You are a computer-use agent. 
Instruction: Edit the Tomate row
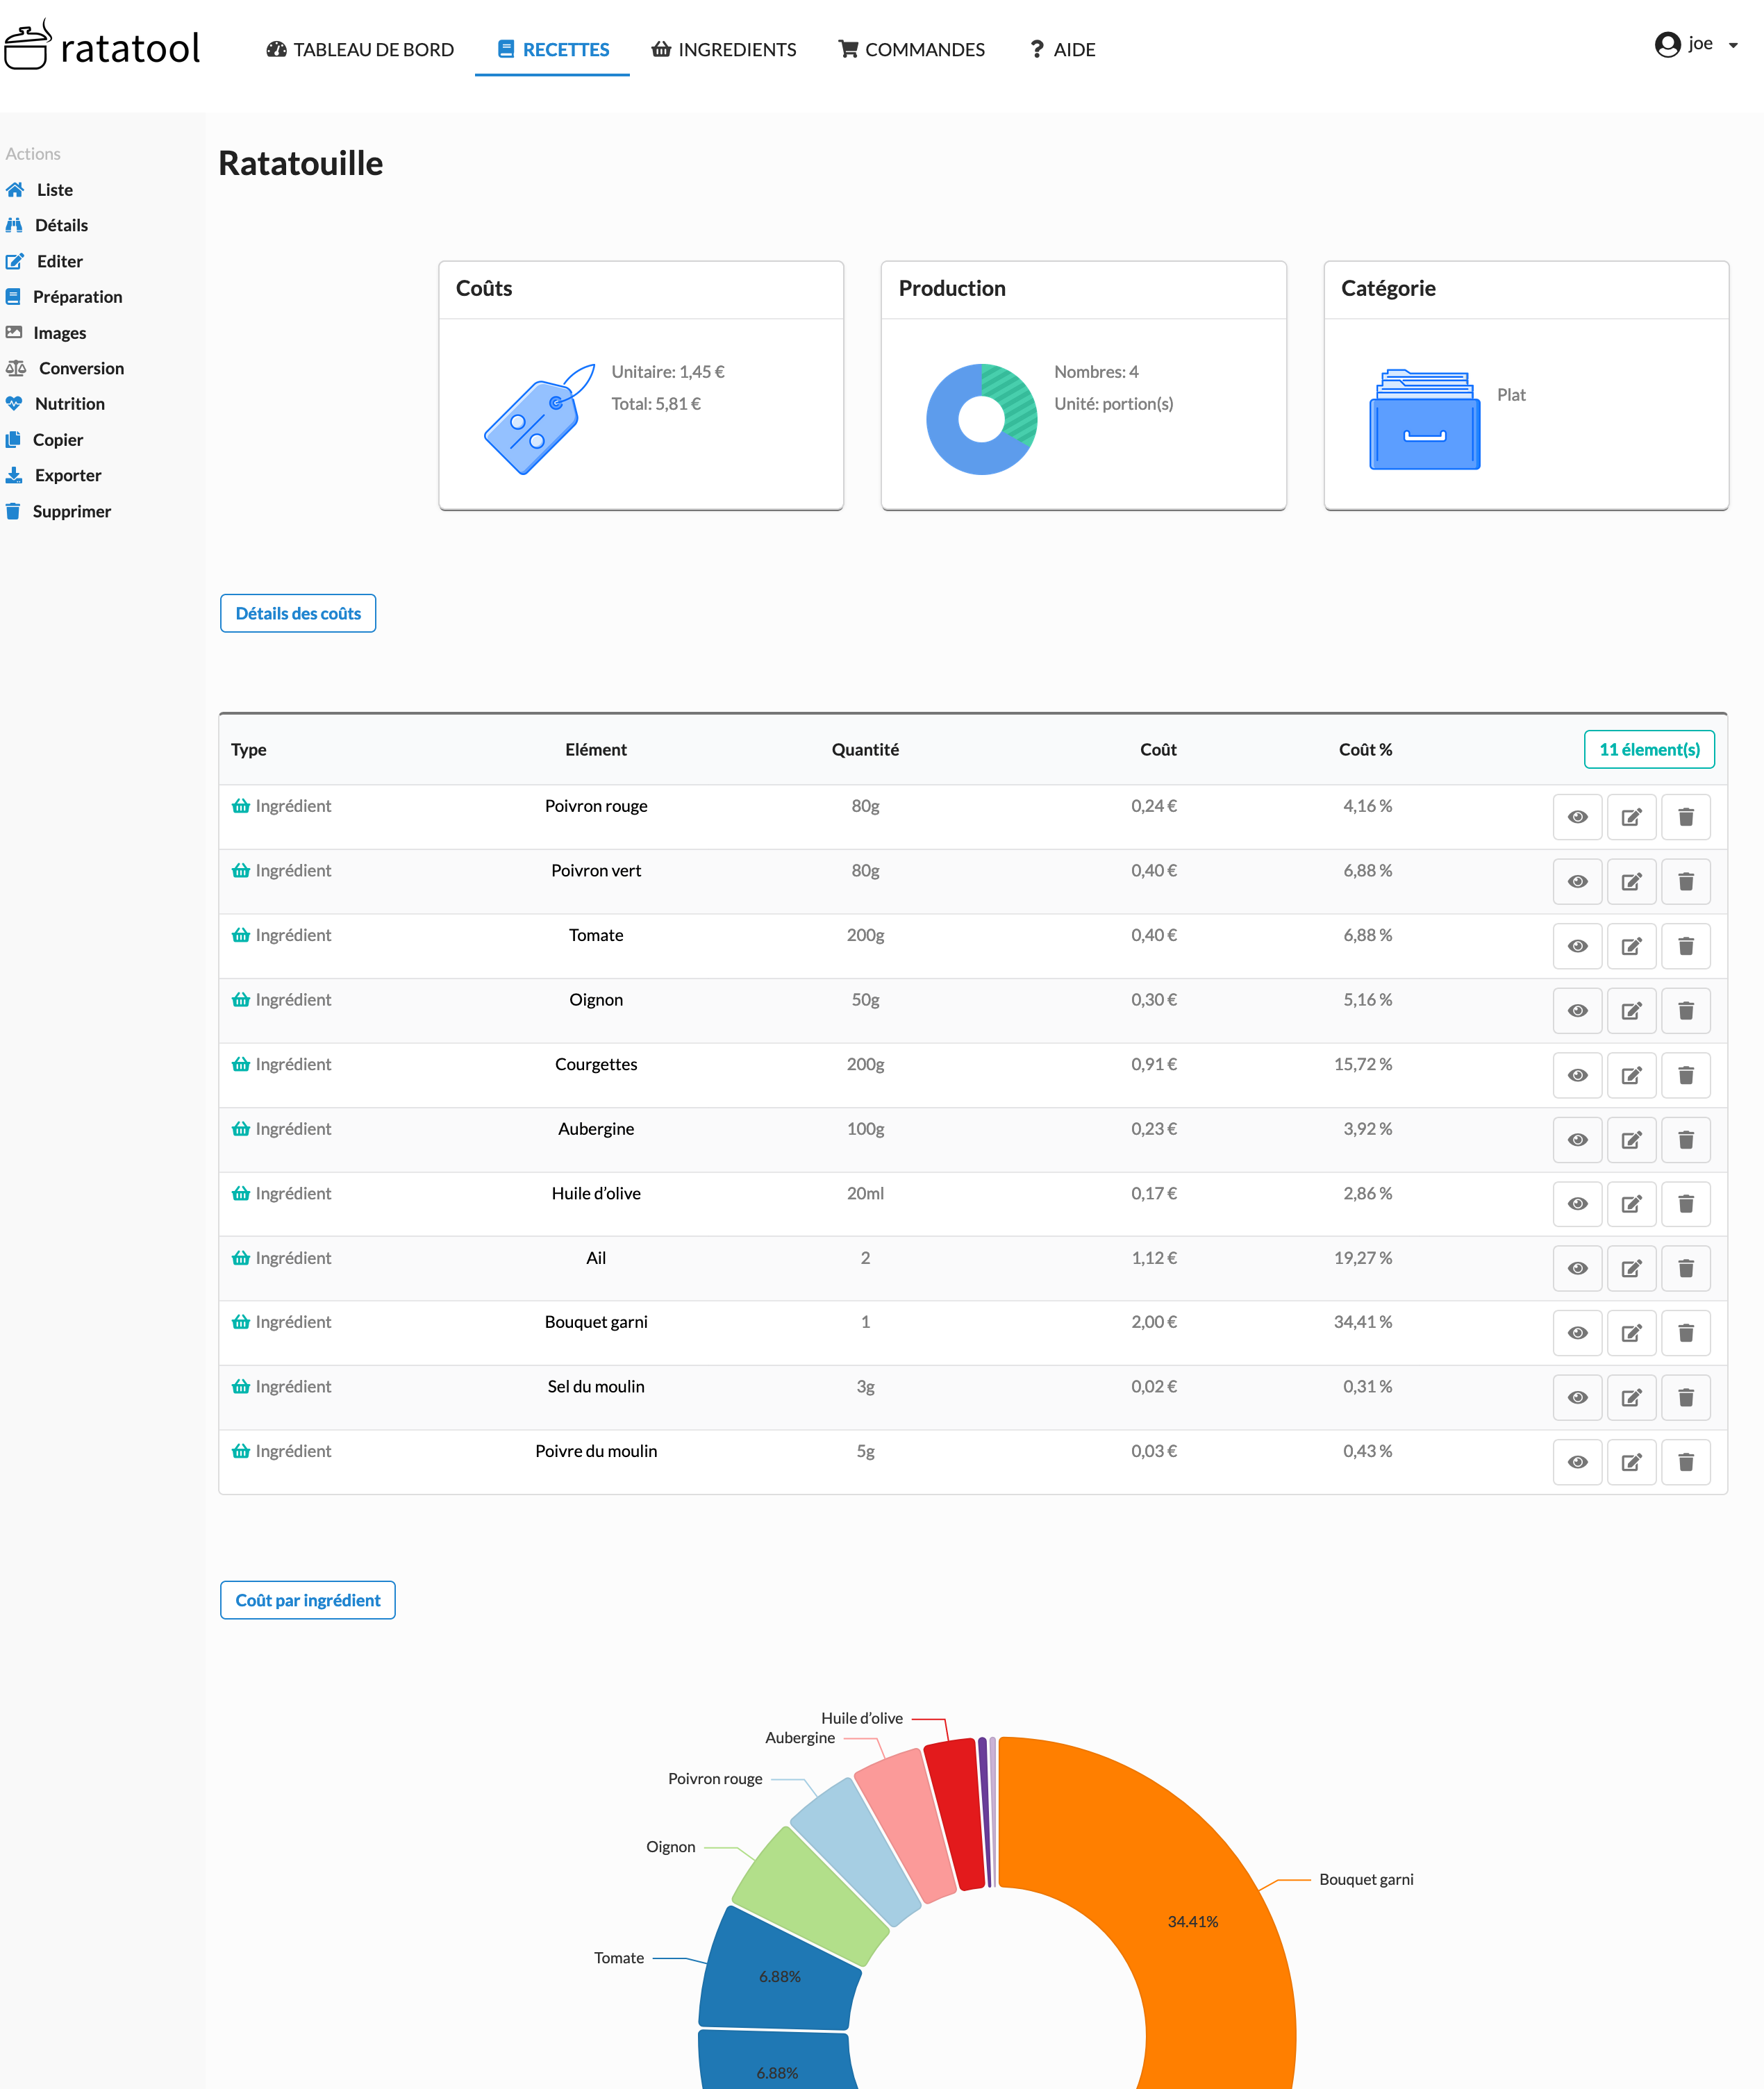click(1631, 946)
